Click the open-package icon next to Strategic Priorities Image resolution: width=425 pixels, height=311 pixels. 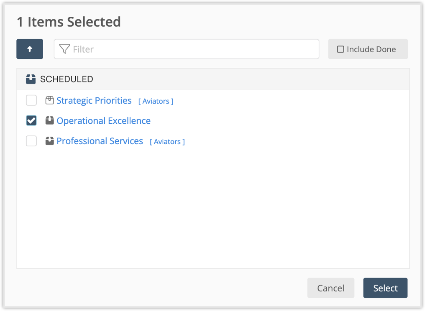49,100
